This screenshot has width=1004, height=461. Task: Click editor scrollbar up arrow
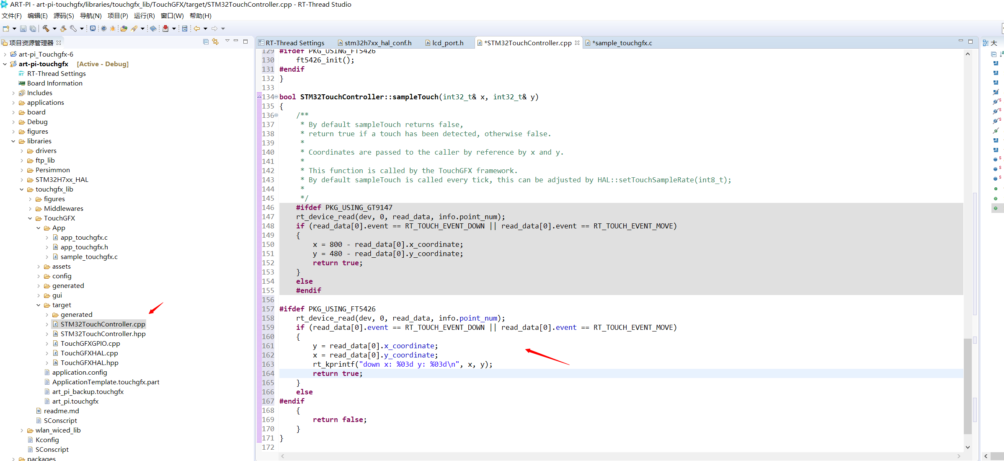968,54
